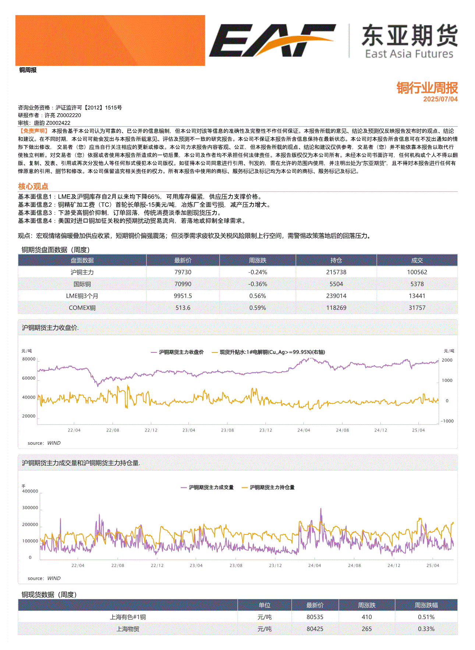
Task: Click the 研报作者：许亮 Z0002220 line
Action: point(50,115)
